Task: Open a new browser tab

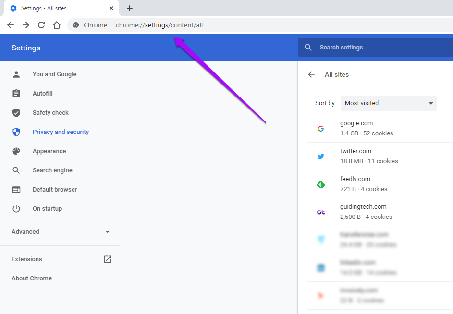Action: point(130,8)
